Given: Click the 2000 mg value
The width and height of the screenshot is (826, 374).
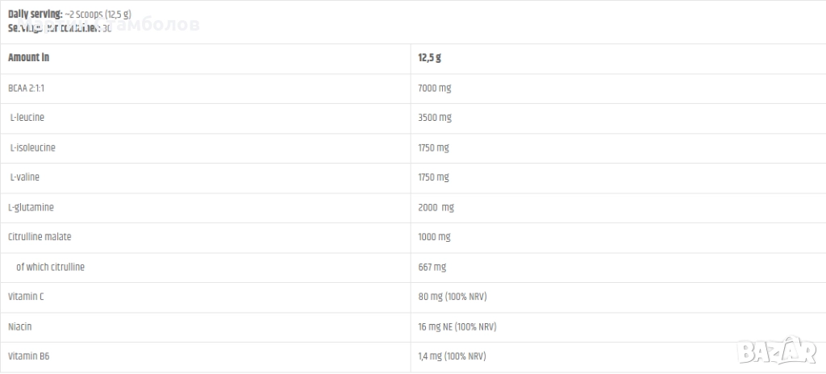Looking at the screenshot, I should pyautogui.click(x=436, y=207).
